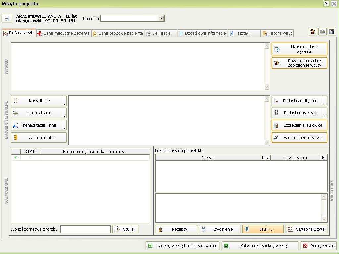Click Badania przesiewowe button
Screen dimensions: 339x254
[299, 137]
